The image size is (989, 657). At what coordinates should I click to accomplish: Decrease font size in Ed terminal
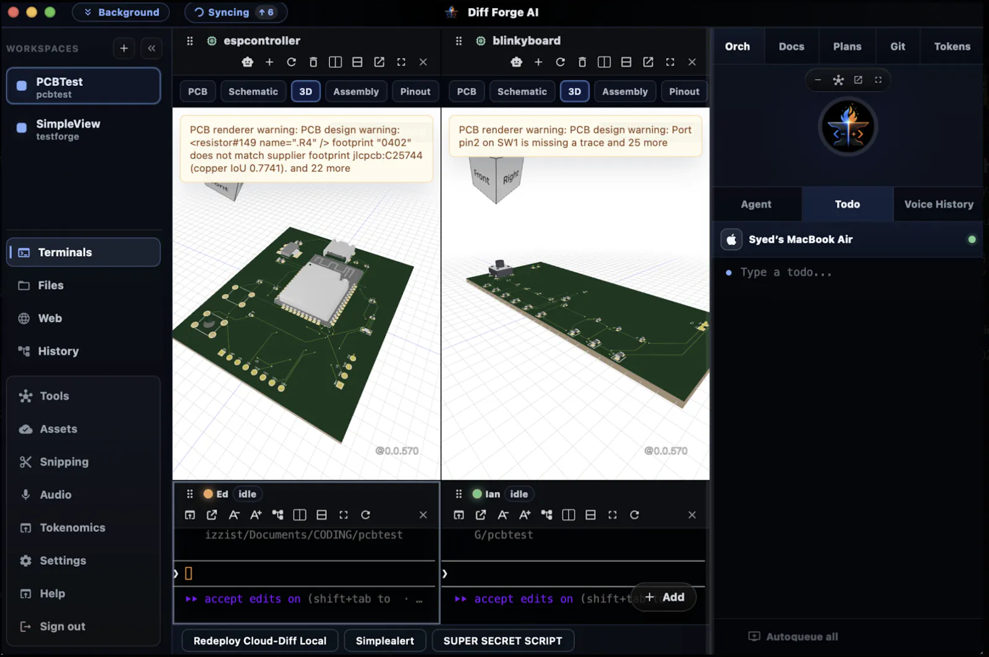pyautogui.click(x=234, y=515)
